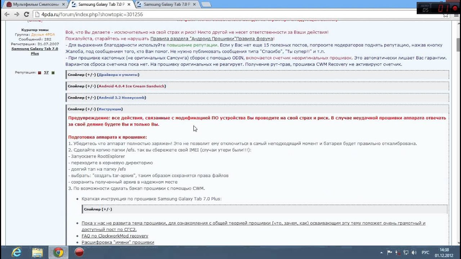
Task: Close the active Samsung Galaxy Tab tab
Action: (128, 5)
